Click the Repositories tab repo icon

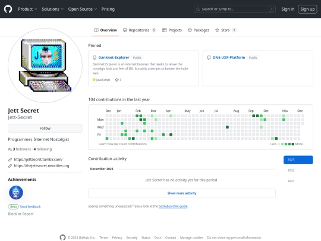click(125, 30)
